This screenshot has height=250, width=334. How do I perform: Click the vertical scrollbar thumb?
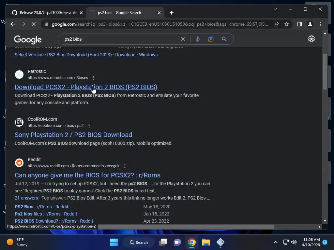(x=325, y=71)
